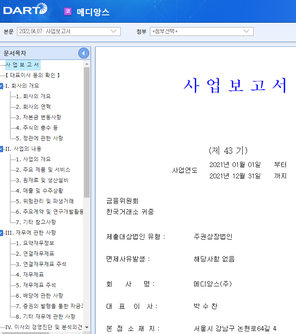Open 7. 증권의 발행을 통한 자금 section
This screenshot has width=296, height=334.
click(x=50, y=306)
